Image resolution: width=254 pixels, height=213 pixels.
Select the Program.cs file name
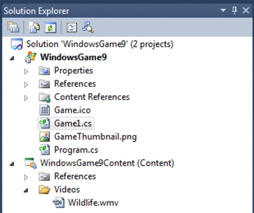[x=76, y=150]
